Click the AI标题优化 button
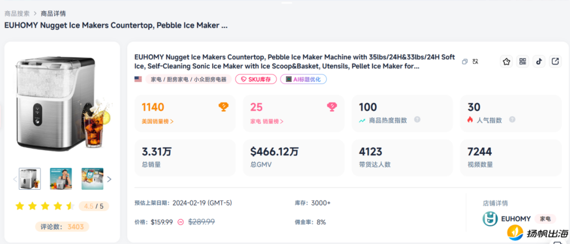The width and height of the screenshot is (570, 244). (x=303, y=79)
